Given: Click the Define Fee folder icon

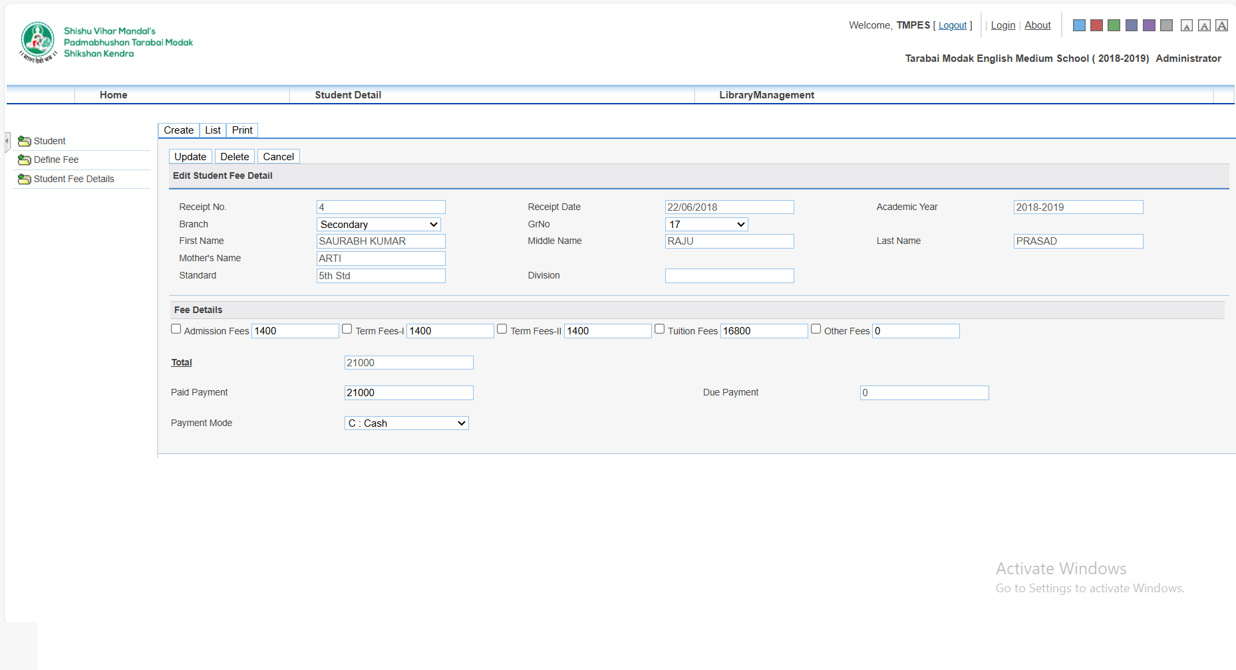Looking at the screenshot, I should 25,160.
